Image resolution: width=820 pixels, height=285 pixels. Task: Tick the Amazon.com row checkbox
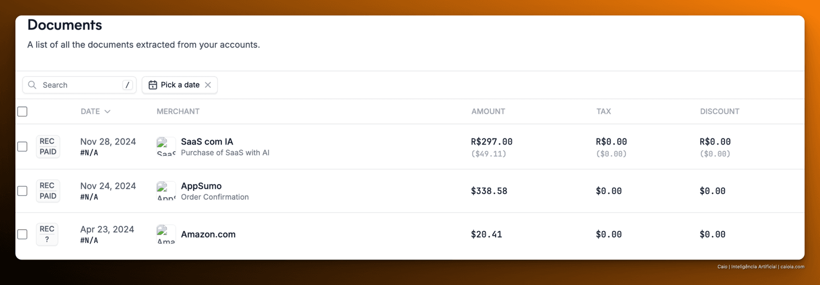pos(23,234)
